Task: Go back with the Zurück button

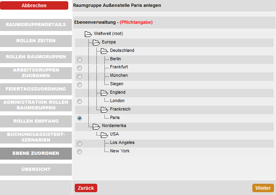Action: [86, 188]
